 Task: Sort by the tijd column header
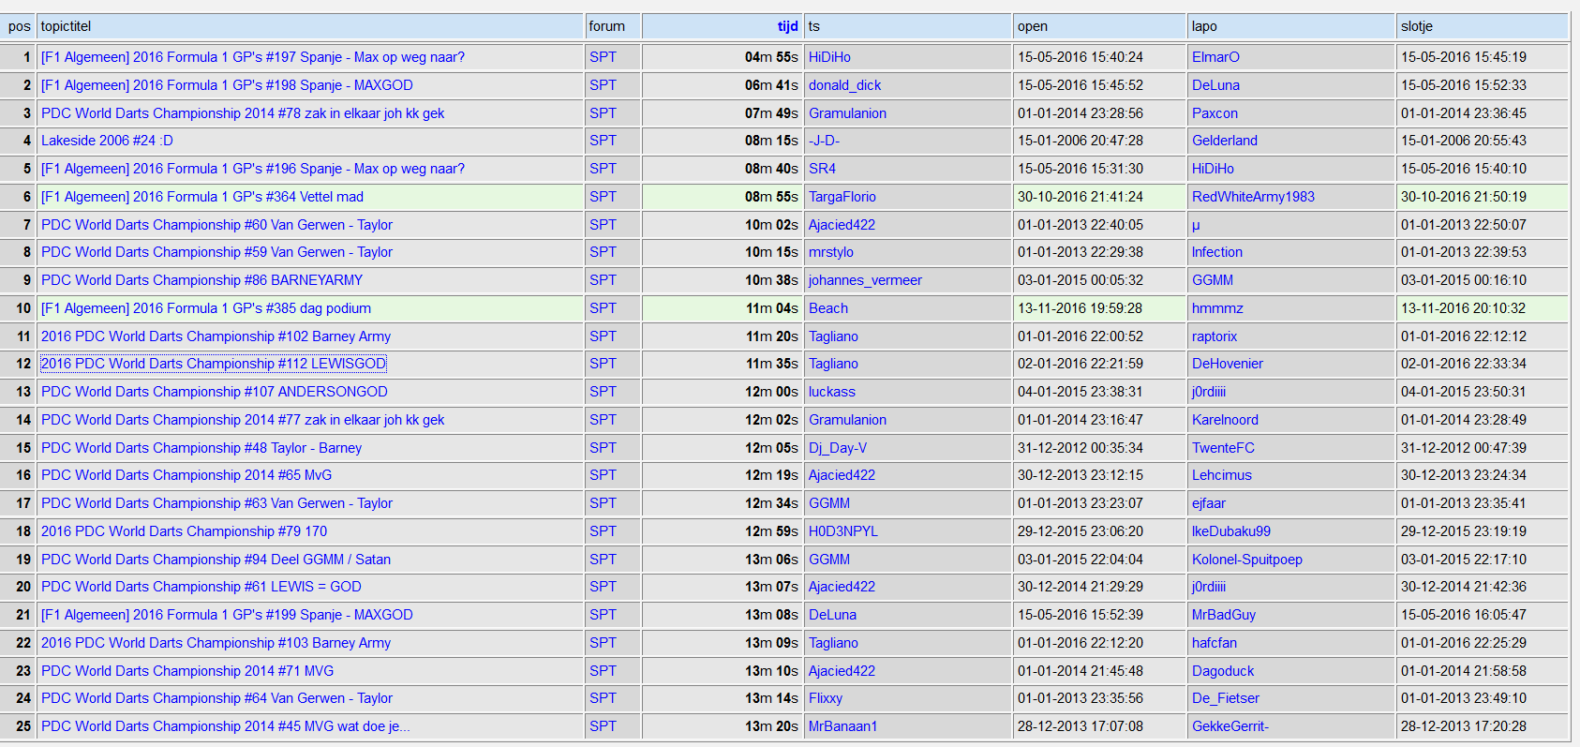787,26
